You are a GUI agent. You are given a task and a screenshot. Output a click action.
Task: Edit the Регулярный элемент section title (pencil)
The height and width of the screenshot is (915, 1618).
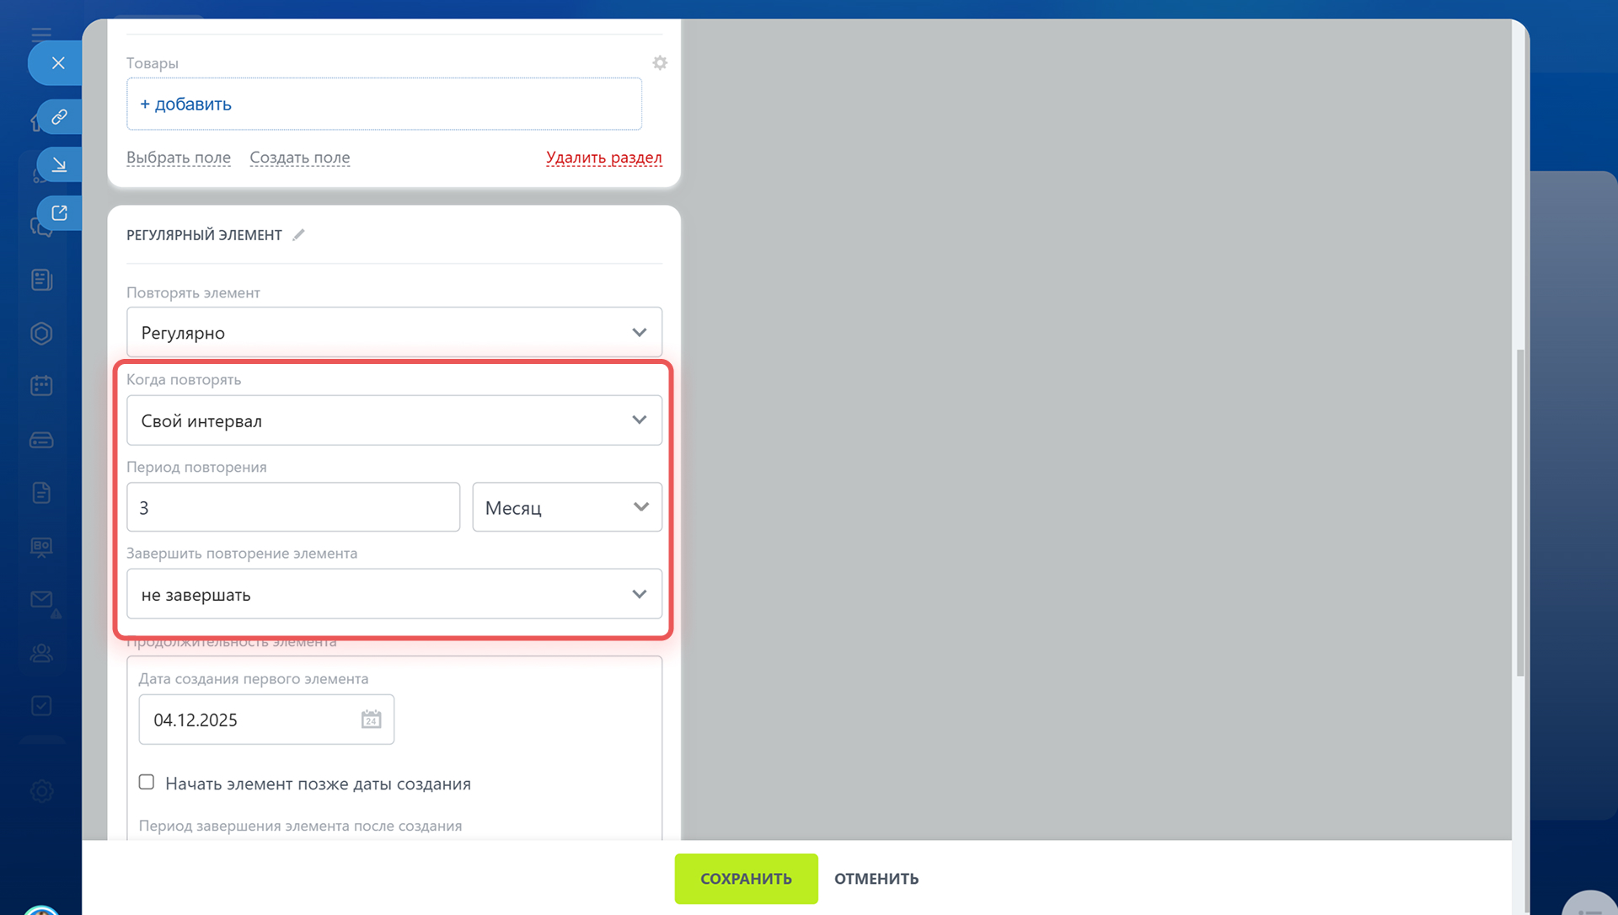pos(298,235)
